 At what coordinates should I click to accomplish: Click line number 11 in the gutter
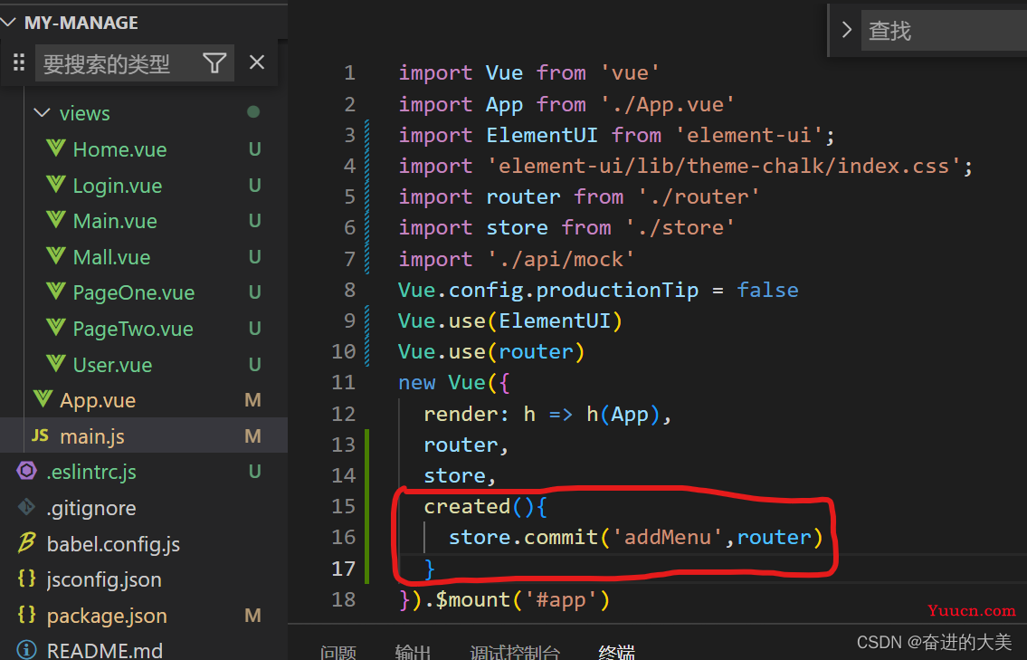(x=343, y=383)
